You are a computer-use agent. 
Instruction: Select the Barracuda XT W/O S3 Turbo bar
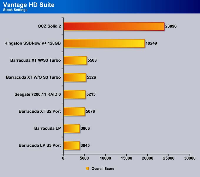(x=75, y=77)
